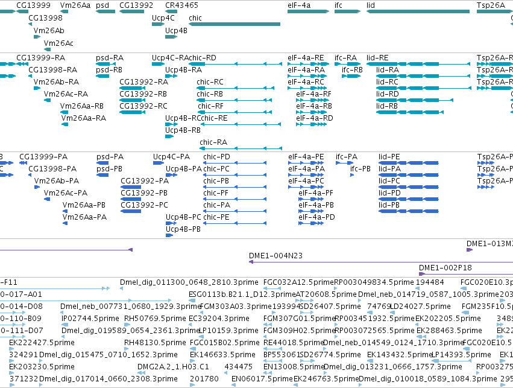This screenshot has width=513, height=388.
Task: Click the CR43465 gene label
Action: [181, 5]
